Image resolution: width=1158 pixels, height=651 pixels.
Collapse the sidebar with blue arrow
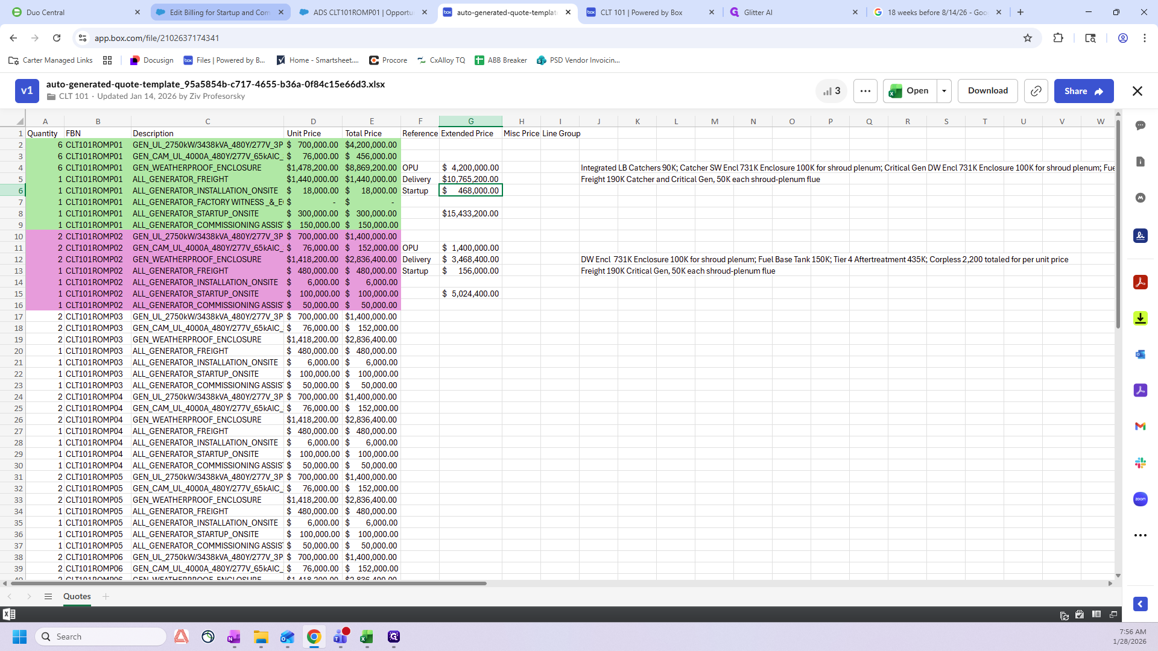pyautogui.click(x=1140, y=604)
